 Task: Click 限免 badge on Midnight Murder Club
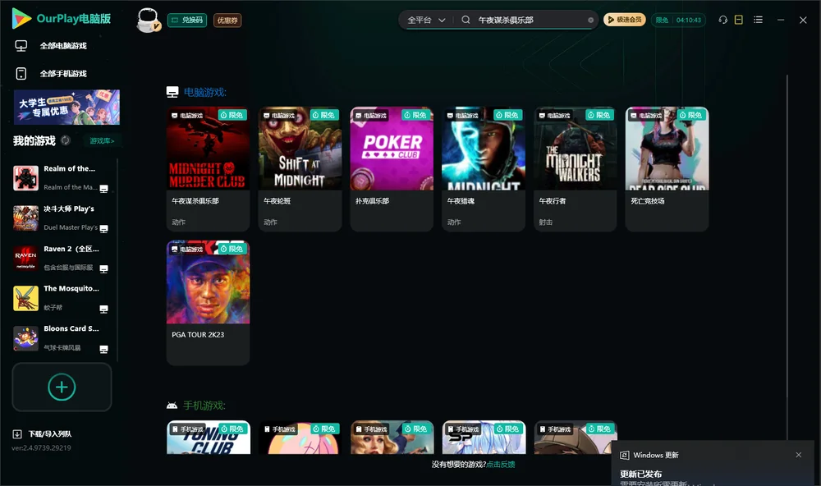(232, 115)
